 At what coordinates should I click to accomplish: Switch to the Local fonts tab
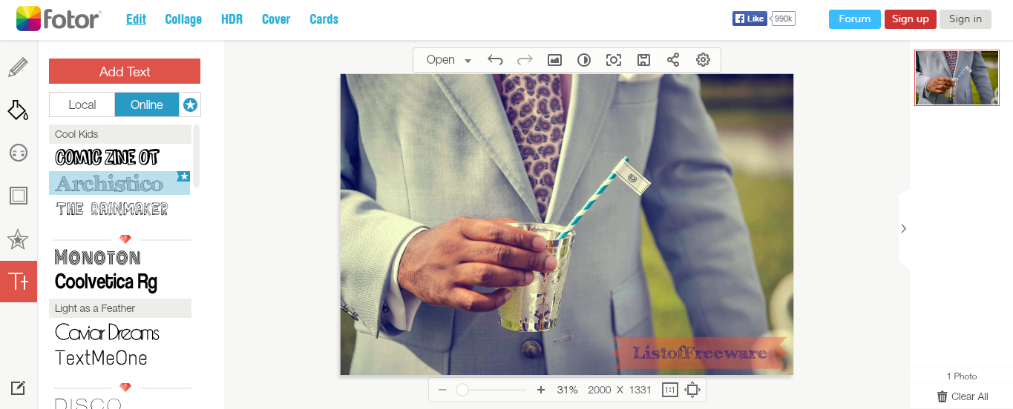pyautogui.click(x=82, y=104)
